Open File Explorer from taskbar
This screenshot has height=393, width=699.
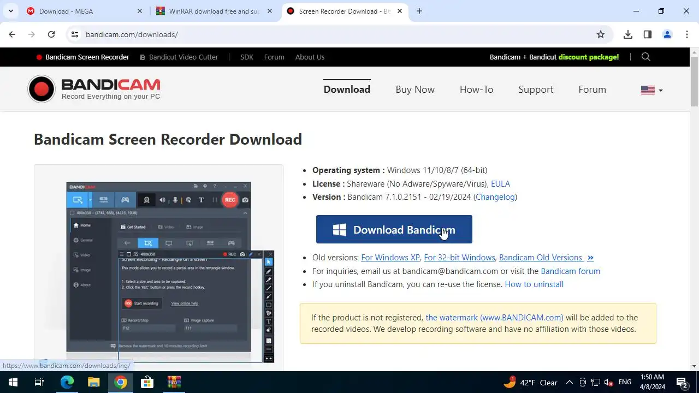pos(94,382)
